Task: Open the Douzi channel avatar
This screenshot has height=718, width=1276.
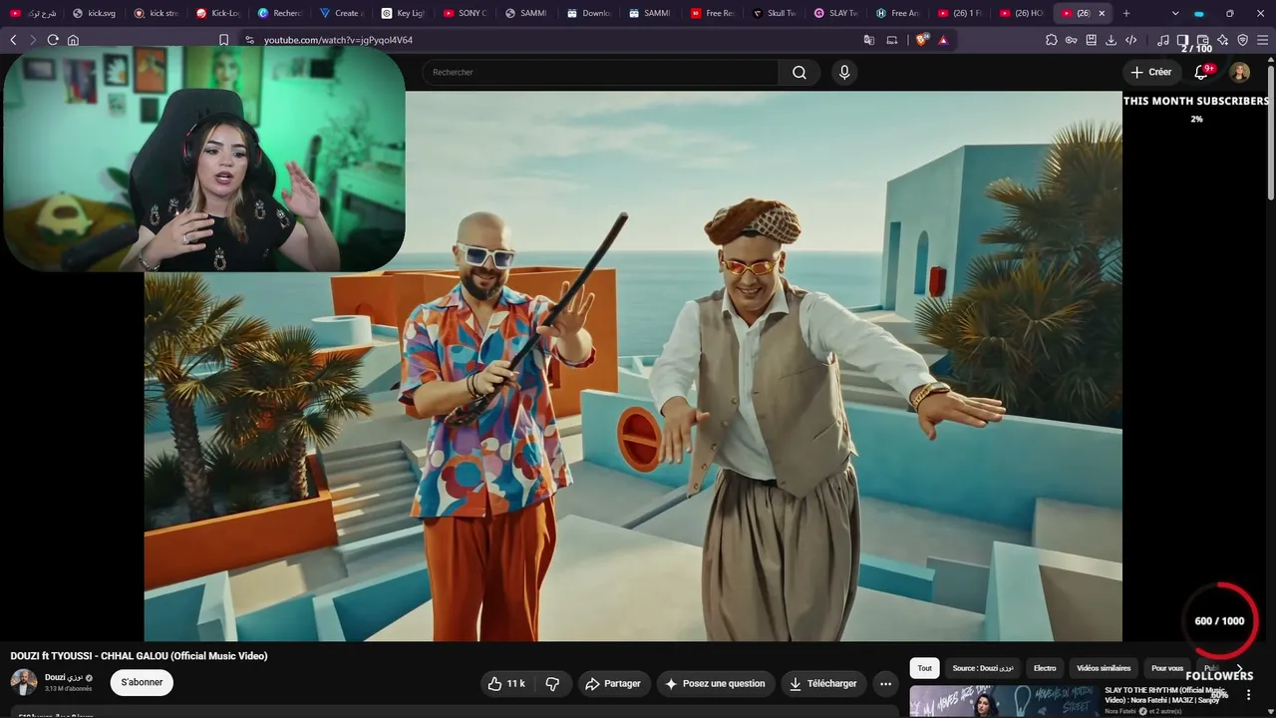Action: tap(24, 682)
